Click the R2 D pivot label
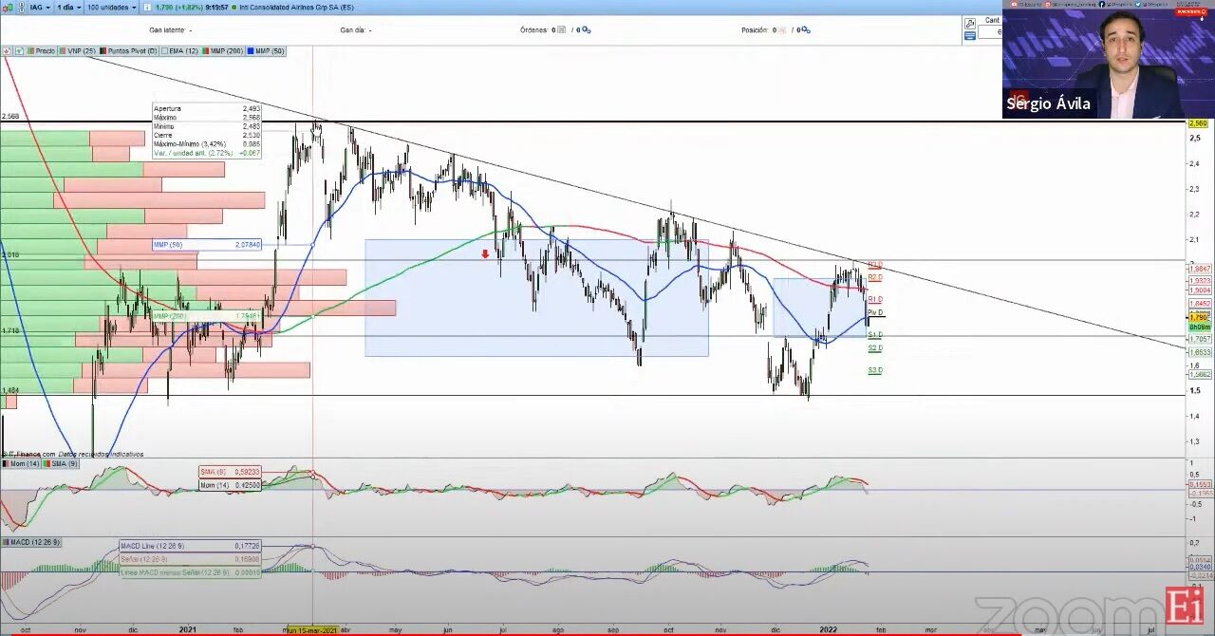1215x636 pixels. point(875,277)
